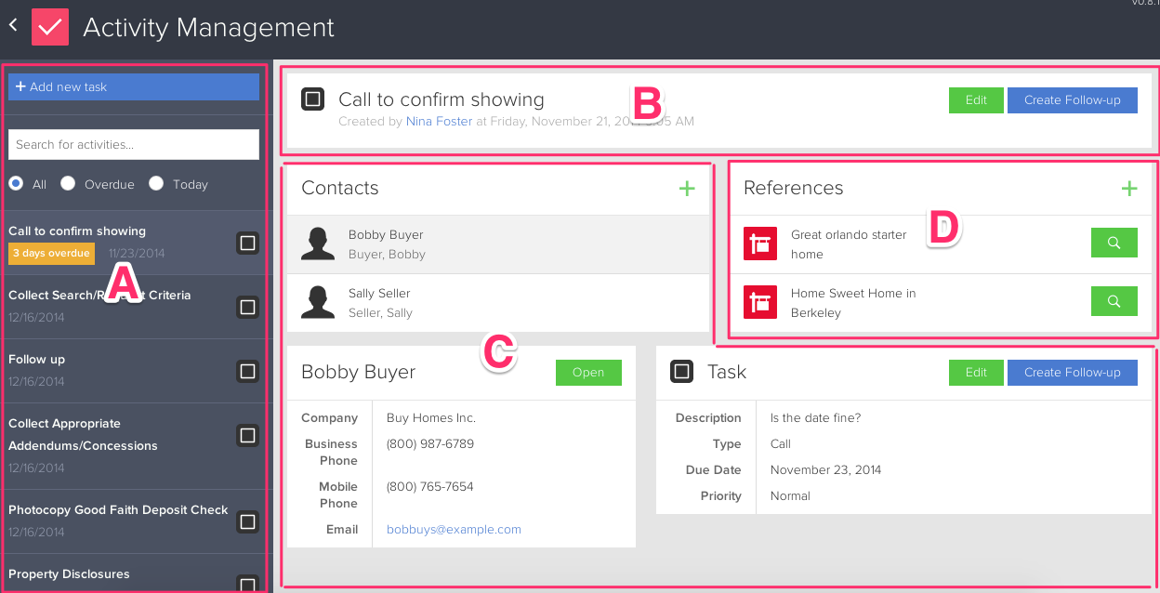The width and height of the screenshot is (1160, 593).
Task: Click the Add new task button
Action: (x=133, y=86)
